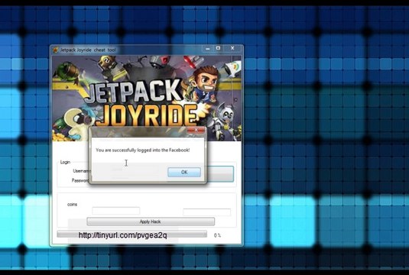
Task: Click the input field under coins label
Action: [115, 211]
